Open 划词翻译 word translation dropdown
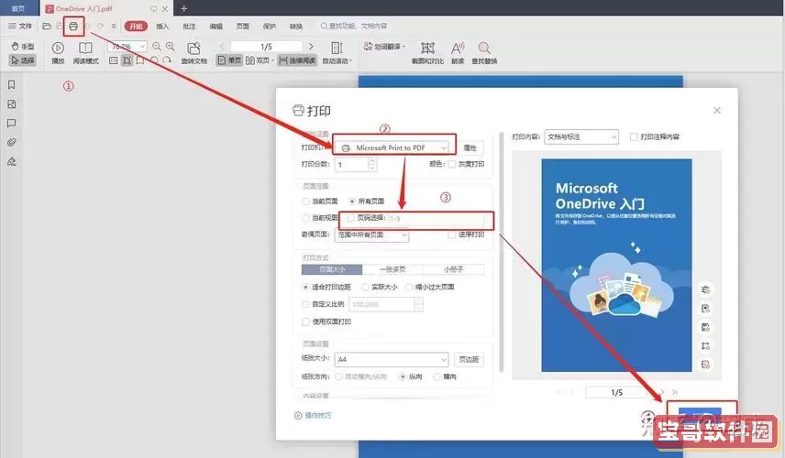 click(384, 47)
